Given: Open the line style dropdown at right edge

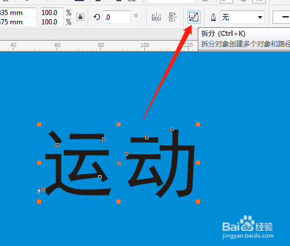Looking at the screenshot, I should pyautogui.click(x=281, y=17).
